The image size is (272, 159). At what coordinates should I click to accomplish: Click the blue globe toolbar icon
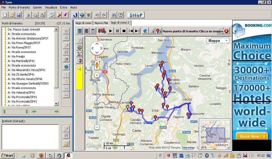click(75, 15)
